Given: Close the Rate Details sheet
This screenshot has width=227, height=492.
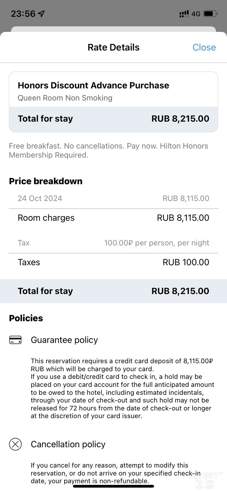Looking at the screenshot, I should click(x=204, y=47).
